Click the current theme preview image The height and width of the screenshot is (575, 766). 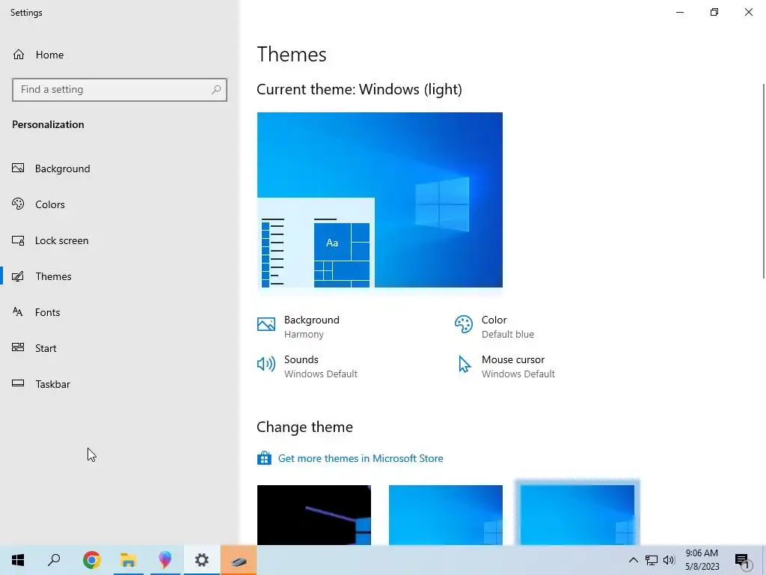pyautogui.click(x=379, y=200)
